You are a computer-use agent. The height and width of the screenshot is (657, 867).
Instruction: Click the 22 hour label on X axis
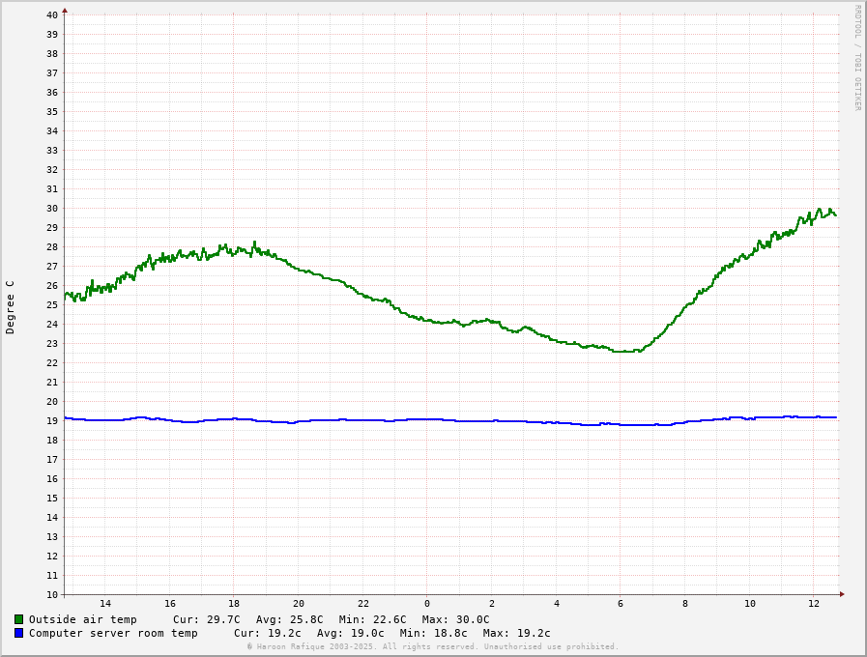tap(362, 604)
